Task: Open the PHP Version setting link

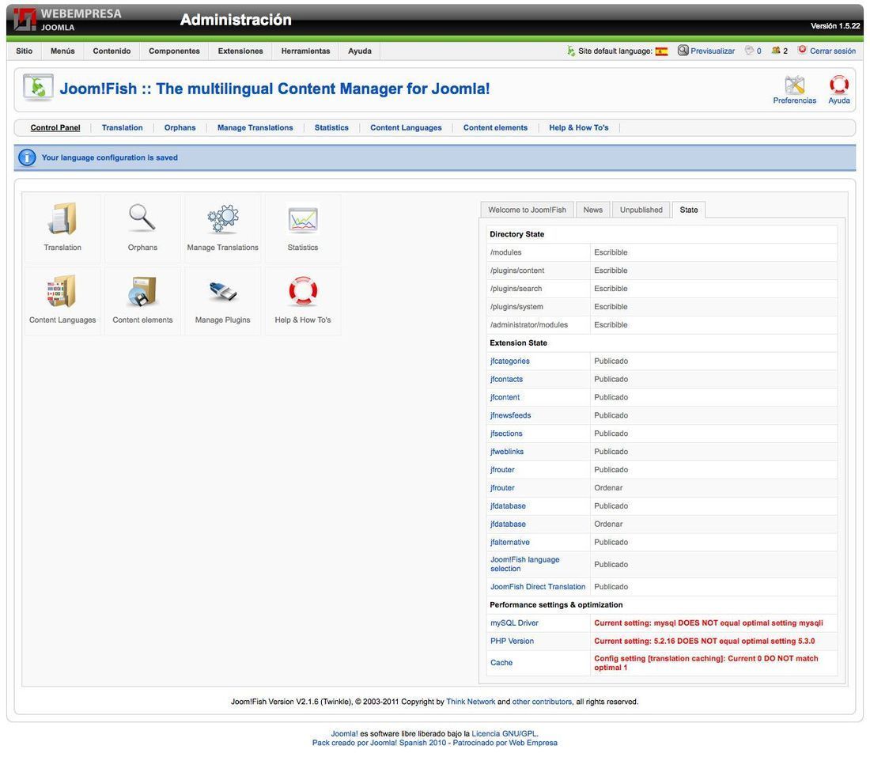Action: (513, 641)
